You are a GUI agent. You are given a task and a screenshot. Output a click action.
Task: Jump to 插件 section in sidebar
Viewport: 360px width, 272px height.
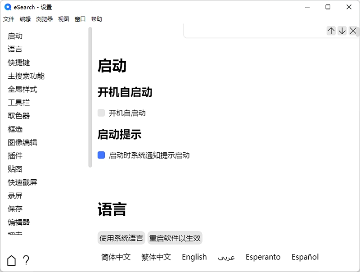point(15,155)
